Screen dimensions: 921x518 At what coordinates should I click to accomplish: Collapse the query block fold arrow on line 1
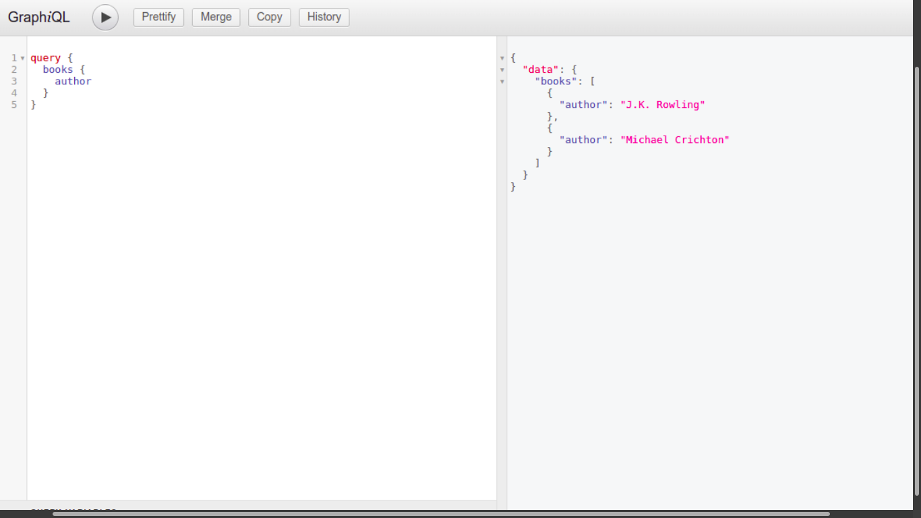click(22, 59)
